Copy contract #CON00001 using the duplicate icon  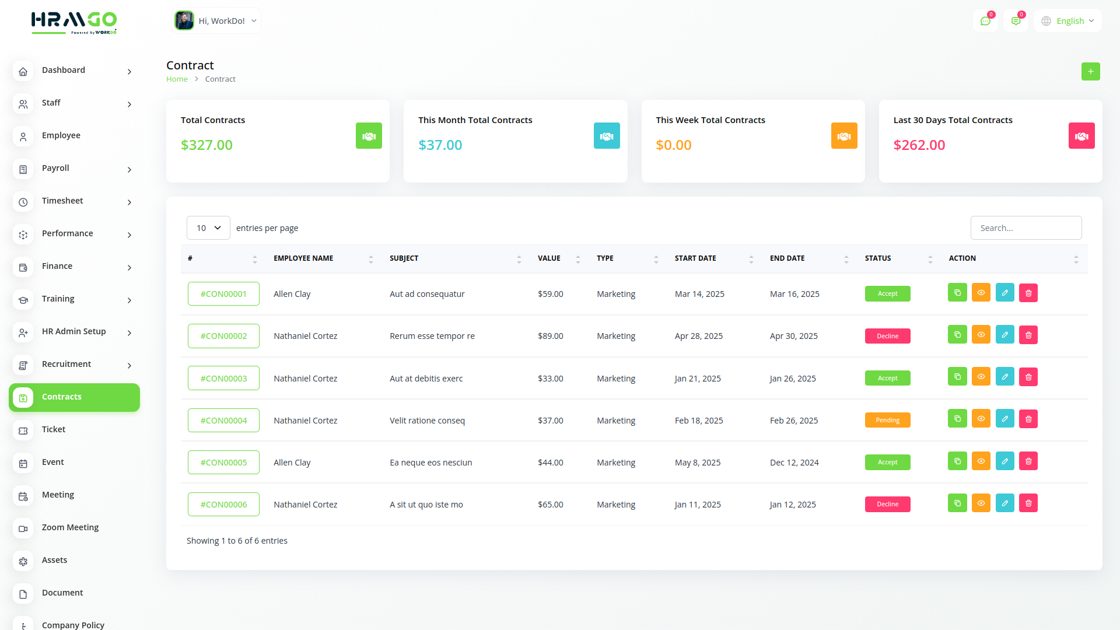(x=957, y=293)
